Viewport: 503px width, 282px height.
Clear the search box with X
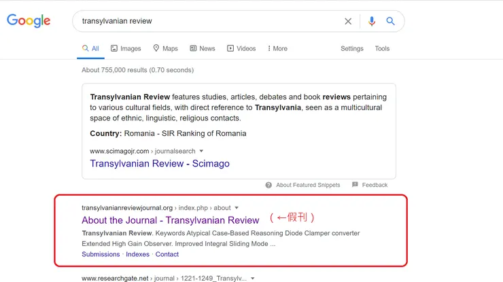(x=348, y=21)
